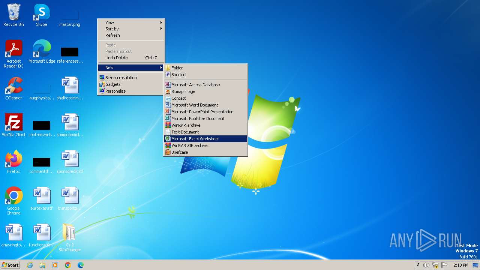
Task: Open Gadgets from context menu
Action: pyautogui.click(x=131, y=84)
